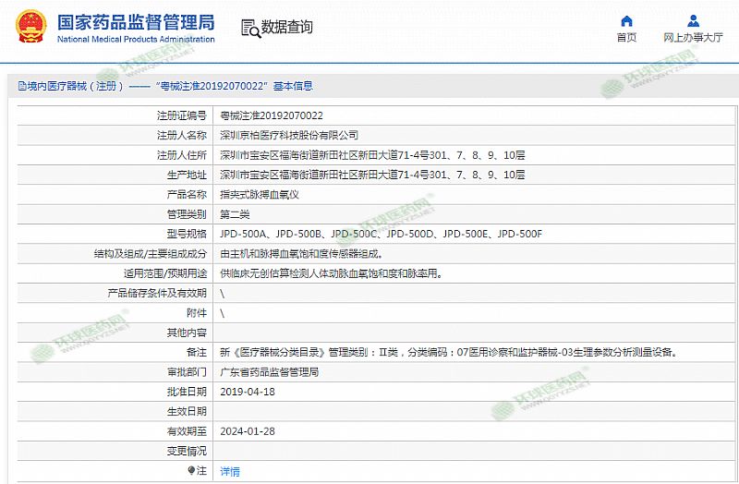The width and height of the screenshot is (739, 484).
Task: Click the home house icon
Action: [x=626, y=20]
